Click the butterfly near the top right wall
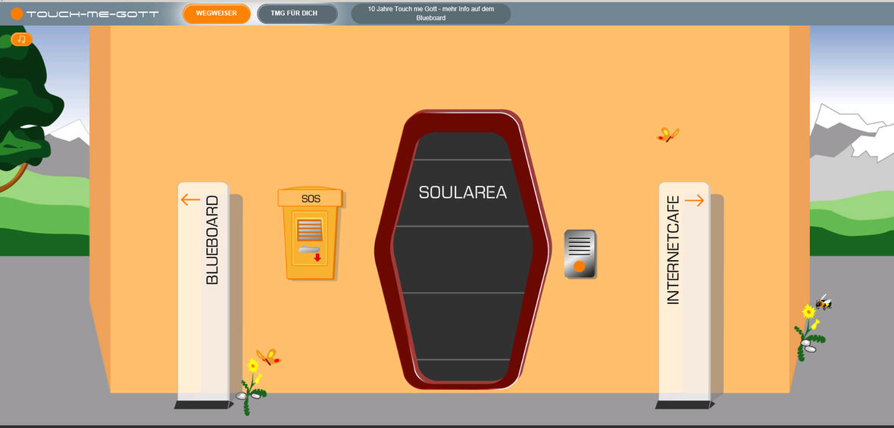Viewport: 894px width, 428px height. coord(667,135)
